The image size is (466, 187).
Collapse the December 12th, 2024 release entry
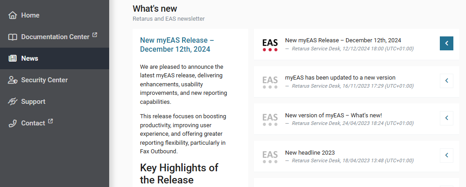446,43
